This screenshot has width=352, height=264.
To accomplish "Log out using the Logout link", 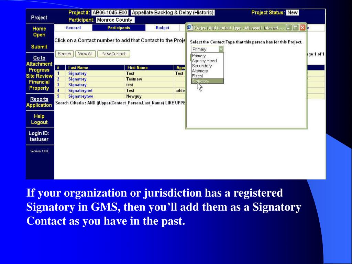I will 39,122.
